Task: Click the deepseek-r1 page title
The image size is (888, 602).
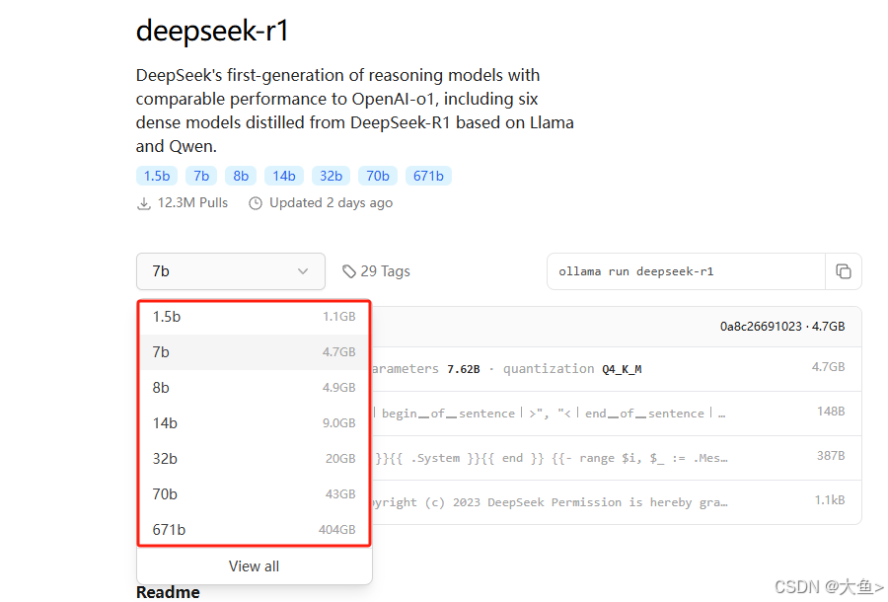Action: [212, 31]
